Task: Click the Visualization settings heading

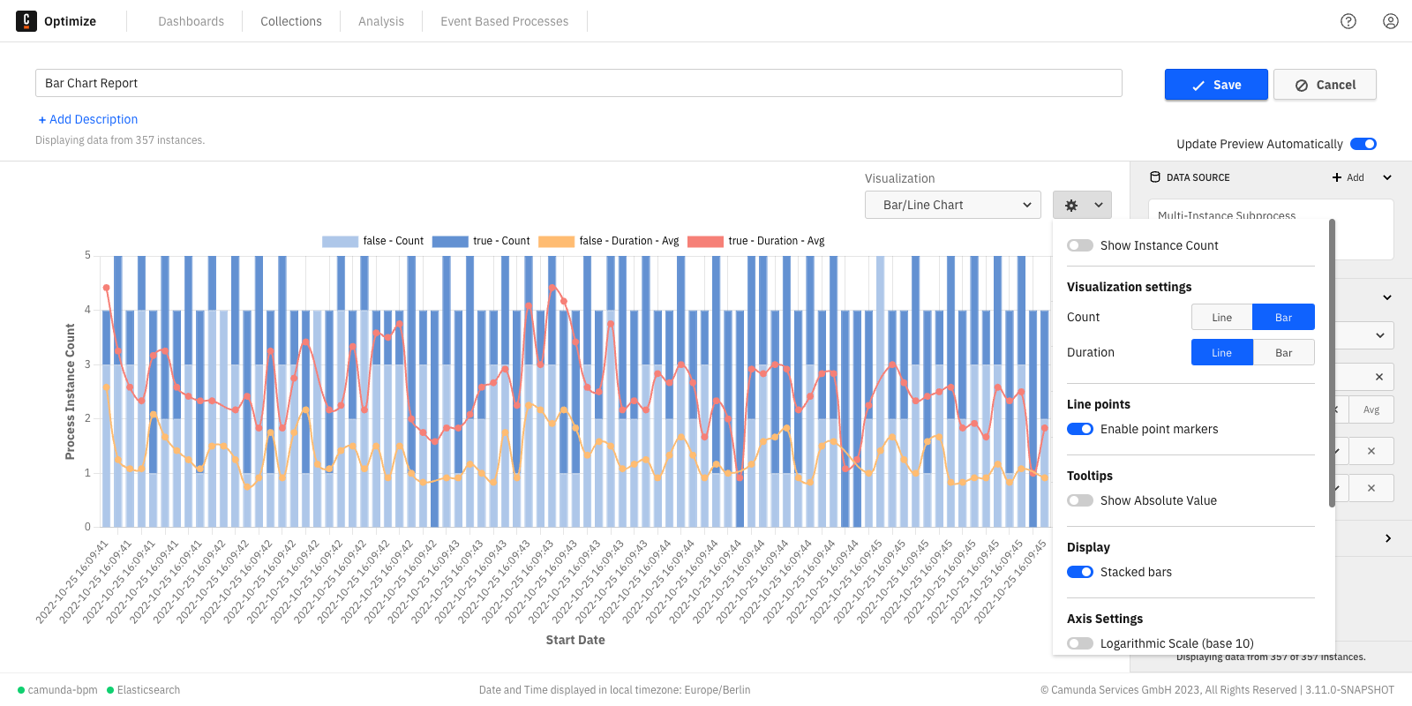Action: (1129, 287)
